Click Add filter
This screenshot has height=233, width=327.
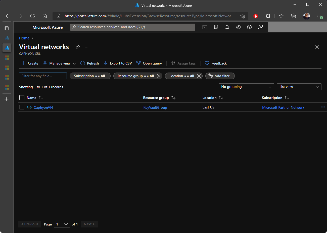coord(220,76)
